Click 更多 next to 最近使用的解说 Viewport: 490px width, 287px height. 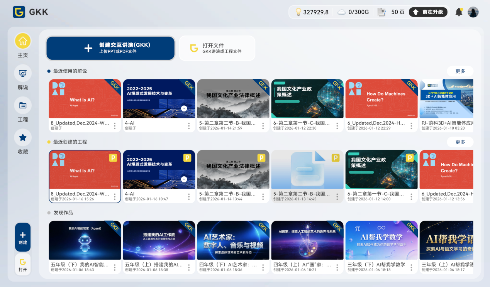pos(460,71)
